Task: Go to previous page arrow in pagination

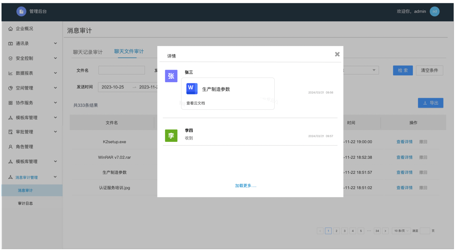Action: point(320,231)
